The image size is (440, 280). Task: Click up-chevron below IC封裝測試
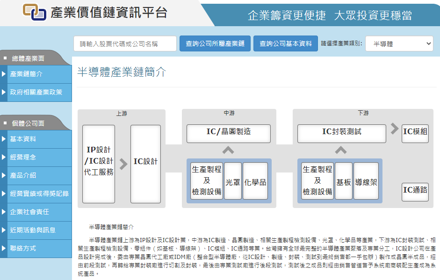[x=341, y=151]
